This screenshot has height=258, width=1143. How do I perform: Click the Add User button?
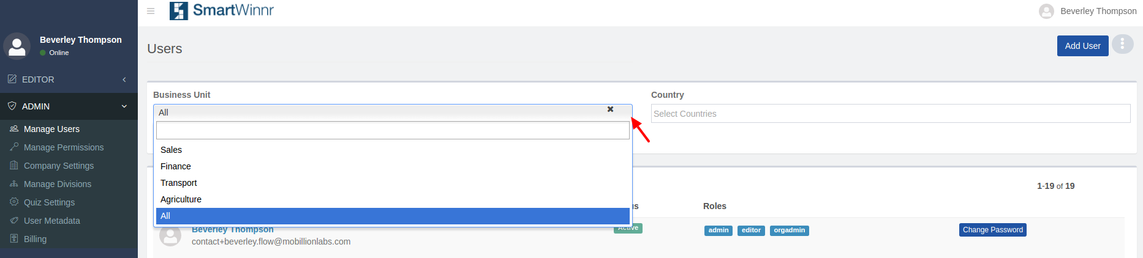point(1082,46)
